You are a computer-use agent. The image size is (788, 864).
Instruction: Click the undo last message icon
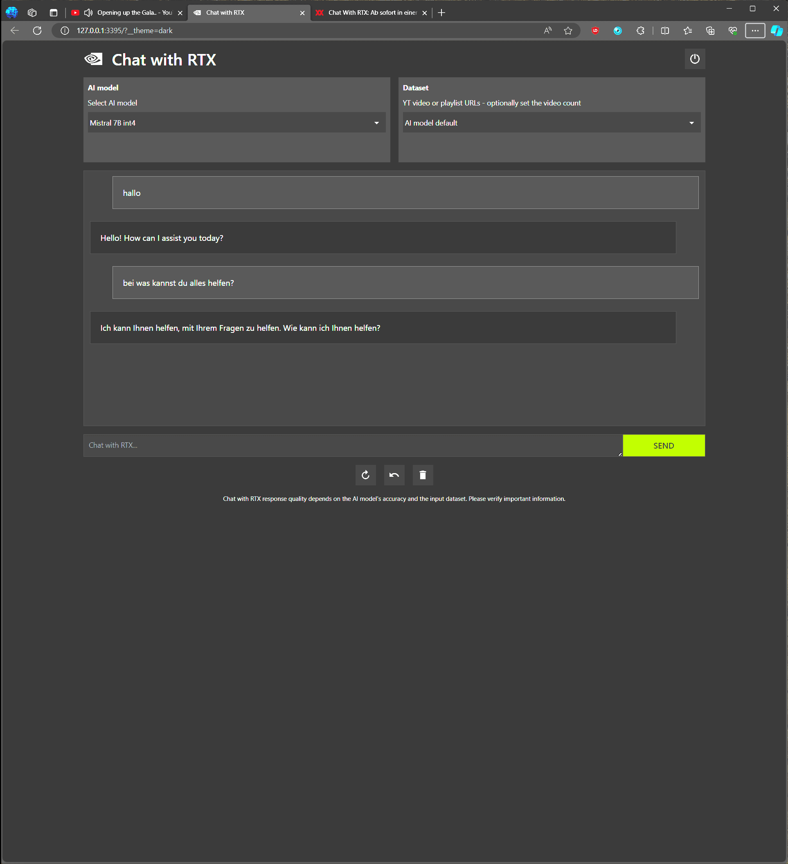pyautogui.click(x=394, y=475)
